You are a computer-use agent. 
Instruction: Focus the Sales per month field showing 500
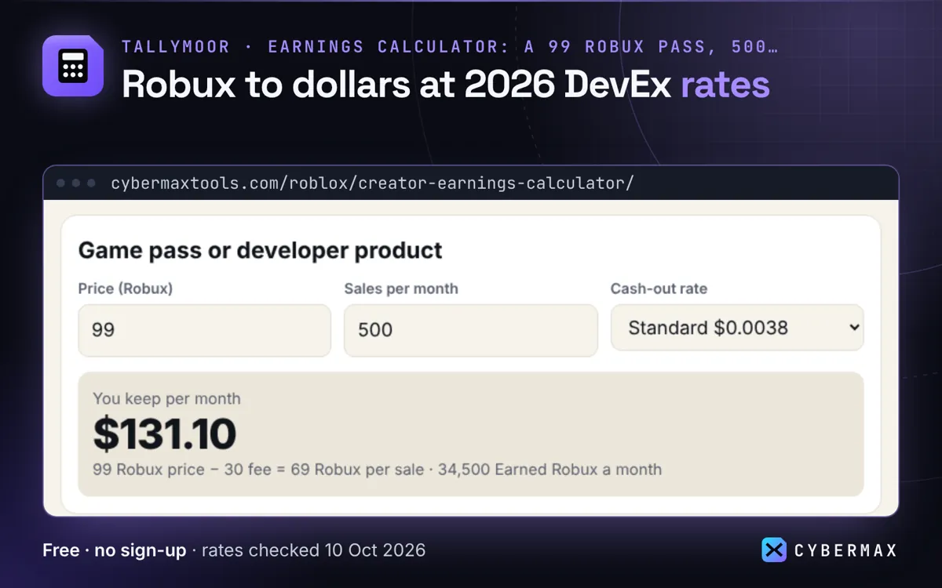click(471, 330)
